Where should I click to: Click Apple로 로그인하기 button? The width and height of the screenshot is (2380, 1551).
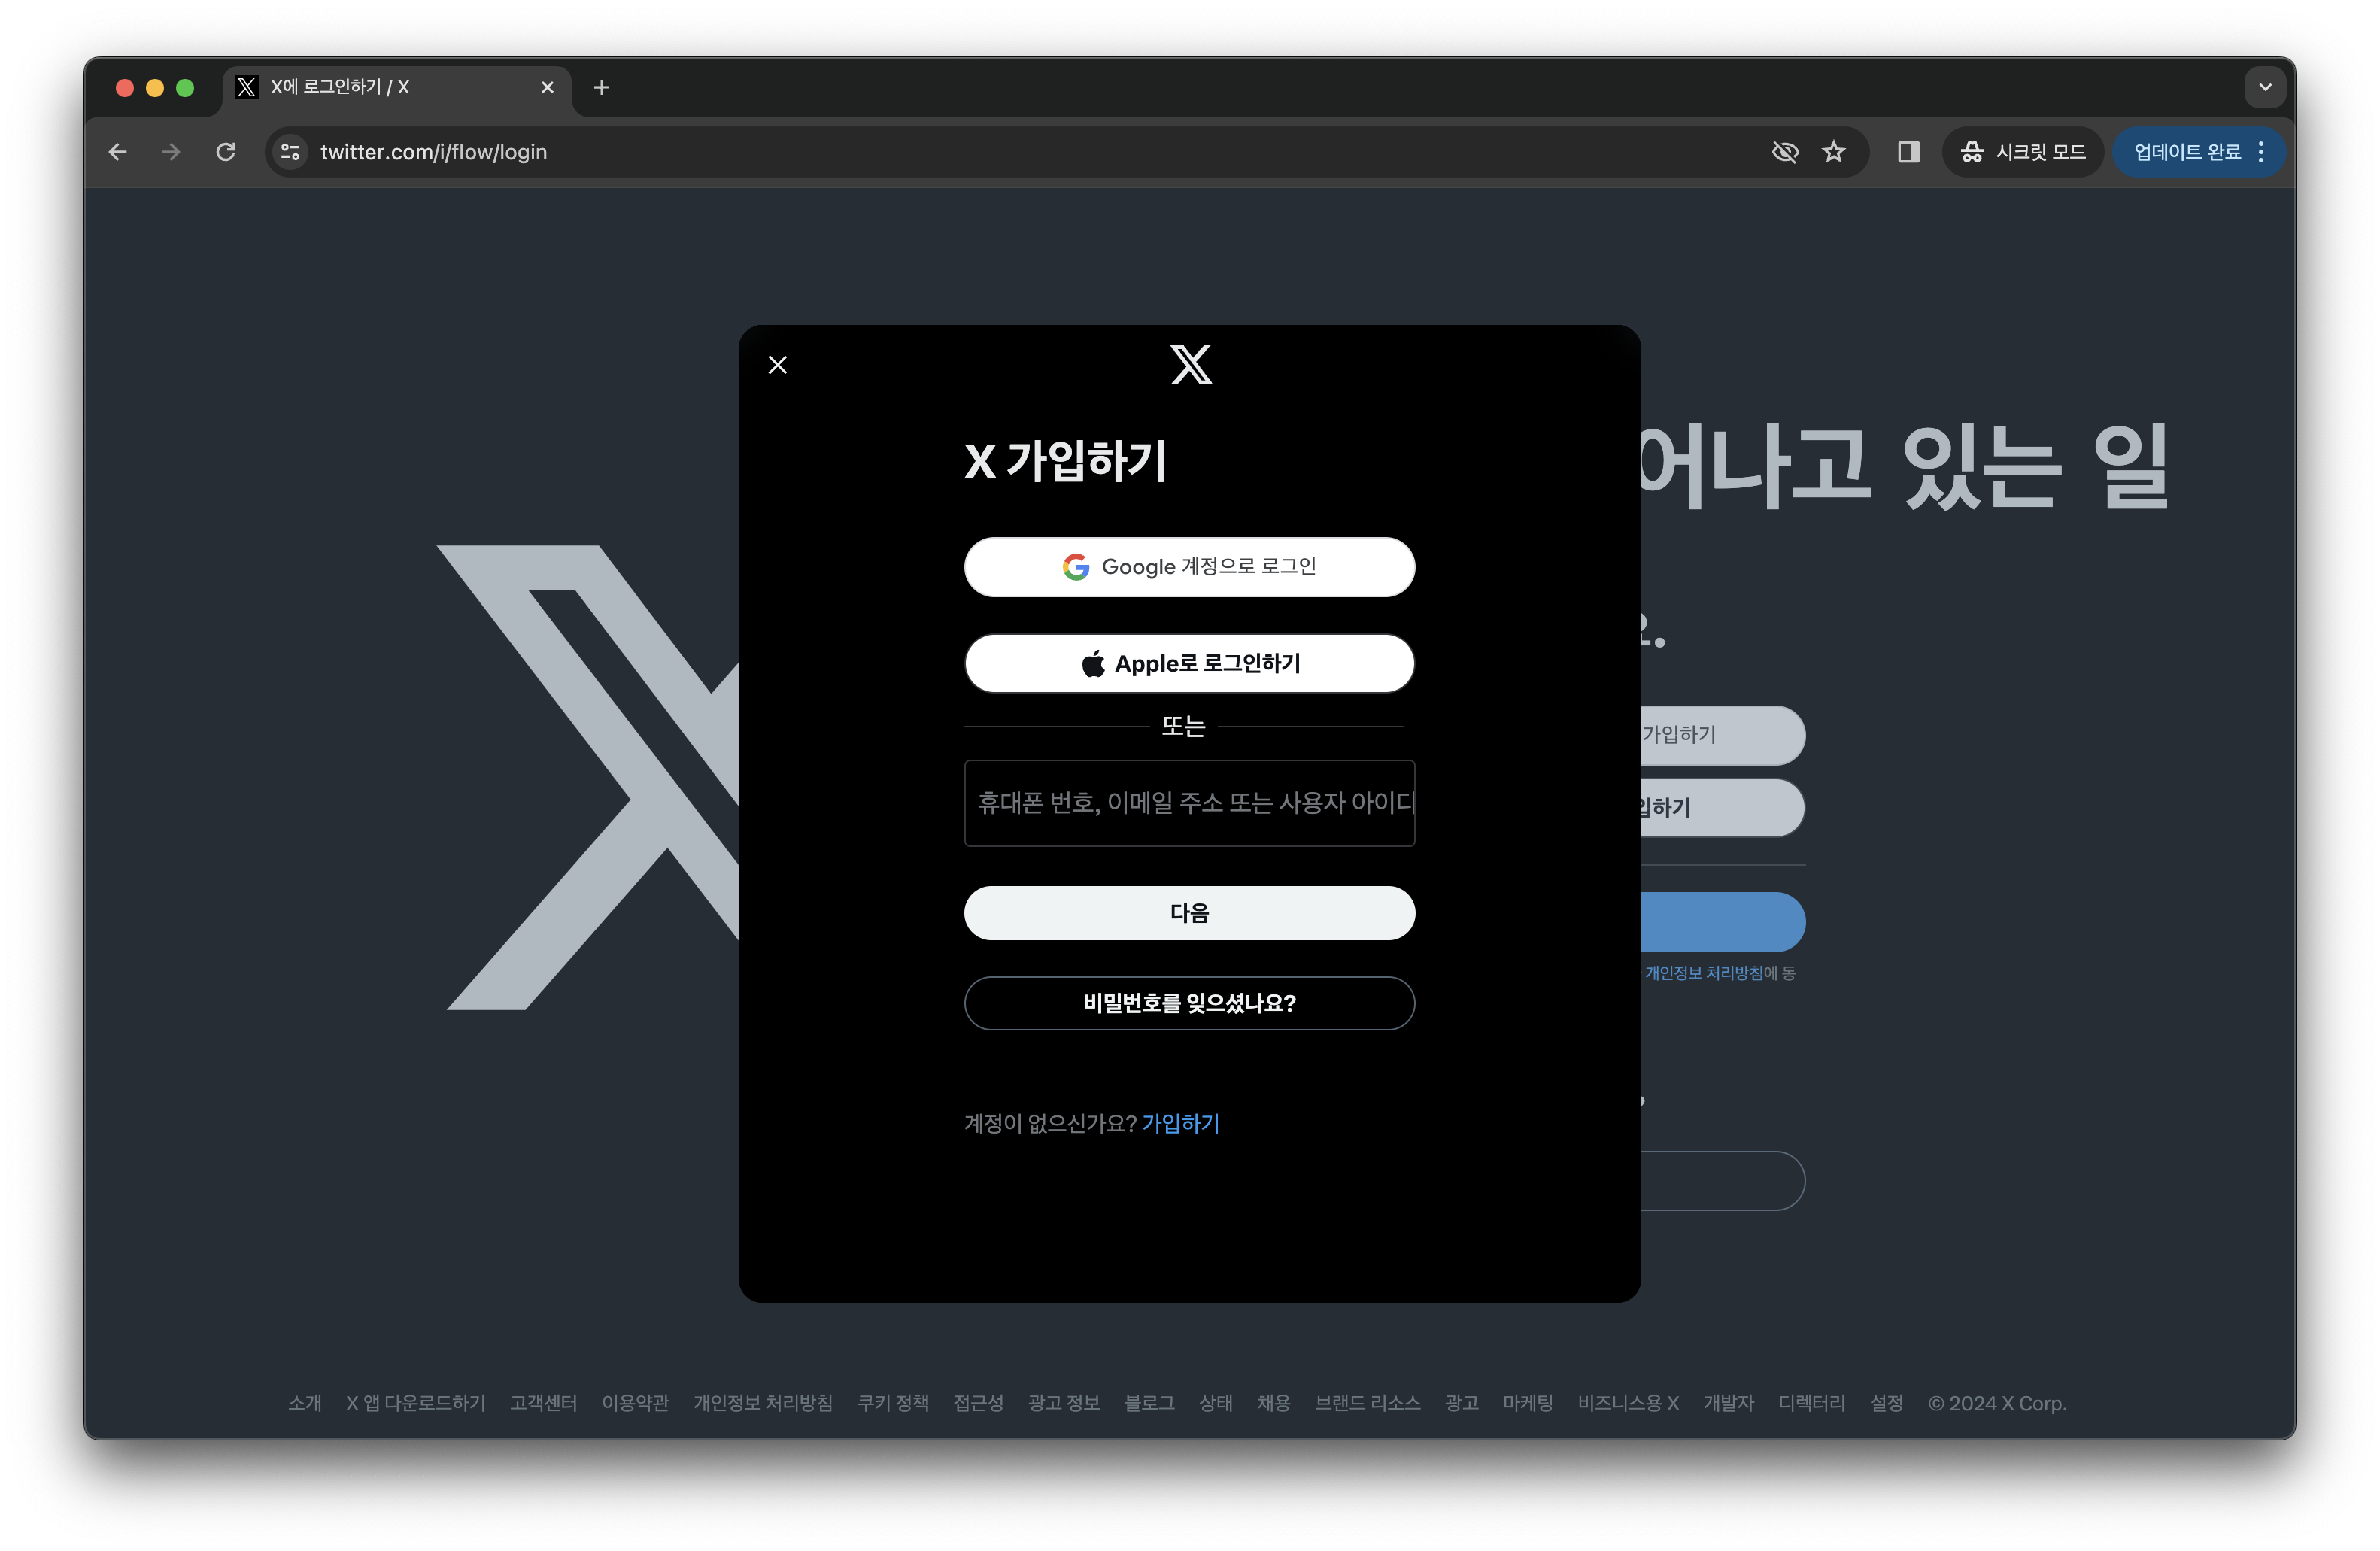[x=1189, y=663]
